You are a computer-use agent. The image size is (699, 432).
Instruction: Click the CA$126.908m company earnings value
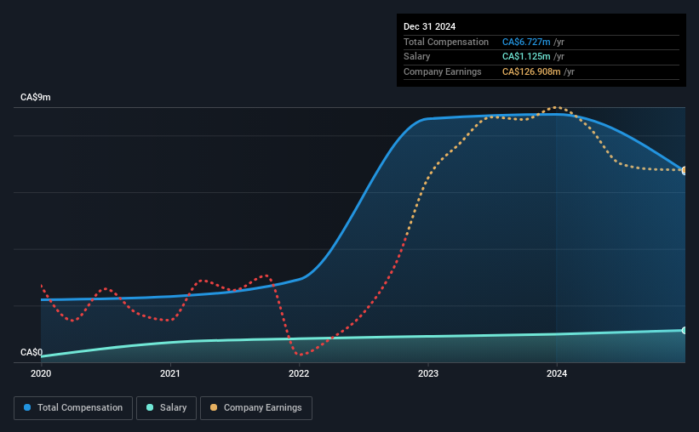(531, 71)
